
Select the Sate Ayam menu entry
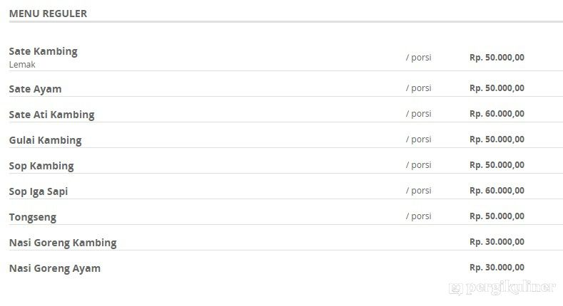[x=35, y=89]
